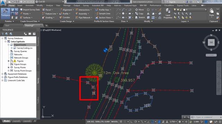
Task: Select the Copy tool
Action: coord(139,14)
